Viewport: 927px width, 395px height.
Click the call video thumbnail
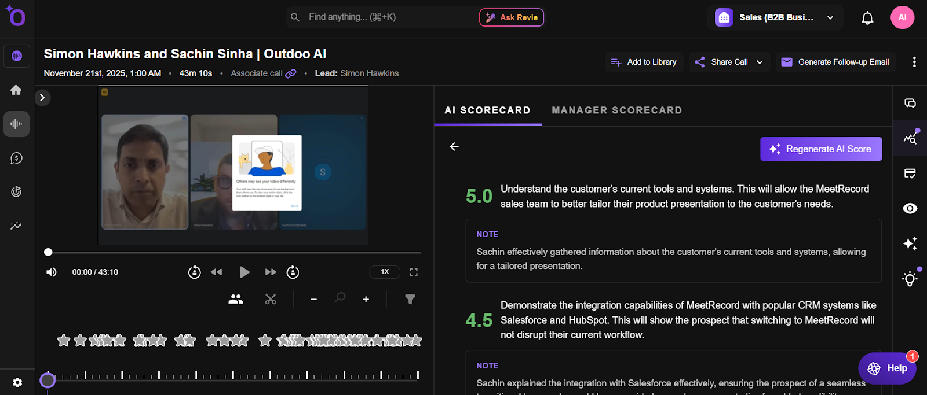(x=233, y=165)
